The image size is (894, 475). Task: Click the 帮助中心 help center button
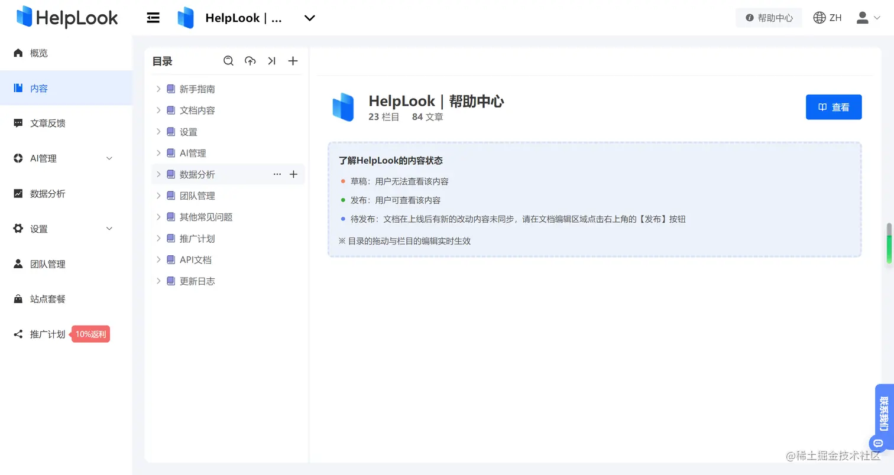pos(769,18)
